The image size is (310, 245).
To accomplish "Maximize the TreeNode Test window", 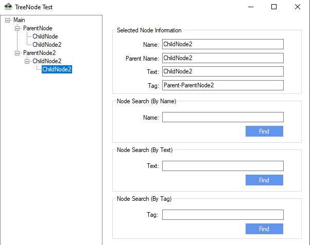I will click(274, 7).
